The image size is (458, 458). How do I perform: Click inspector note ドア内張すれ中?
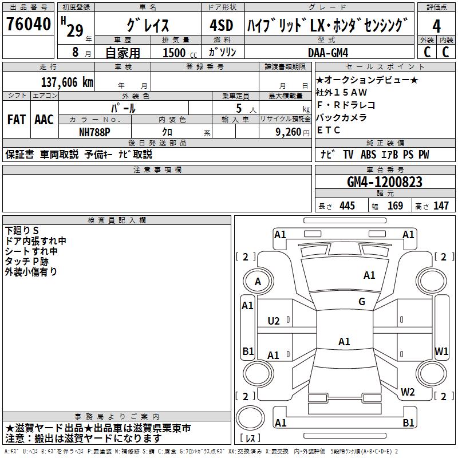pos(35,240)
